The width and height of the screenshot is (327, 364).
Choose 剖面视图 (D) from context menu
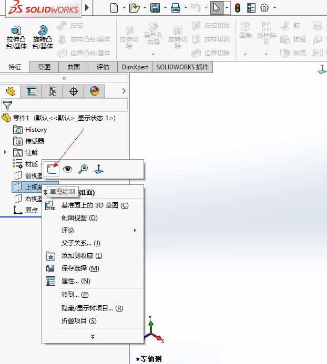[x=79, y=218]
